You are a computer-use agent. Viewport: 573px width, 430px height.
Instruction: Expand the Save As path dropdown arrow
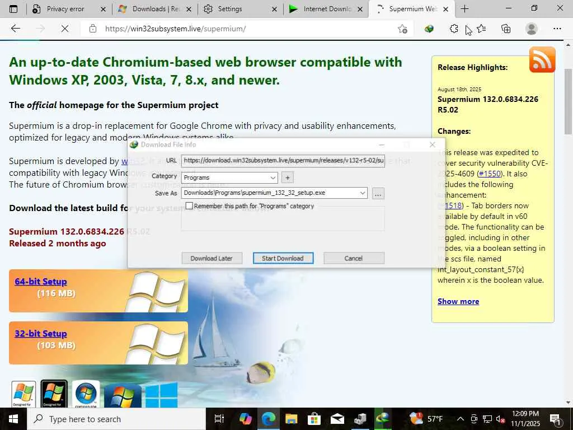coord(363,193)
